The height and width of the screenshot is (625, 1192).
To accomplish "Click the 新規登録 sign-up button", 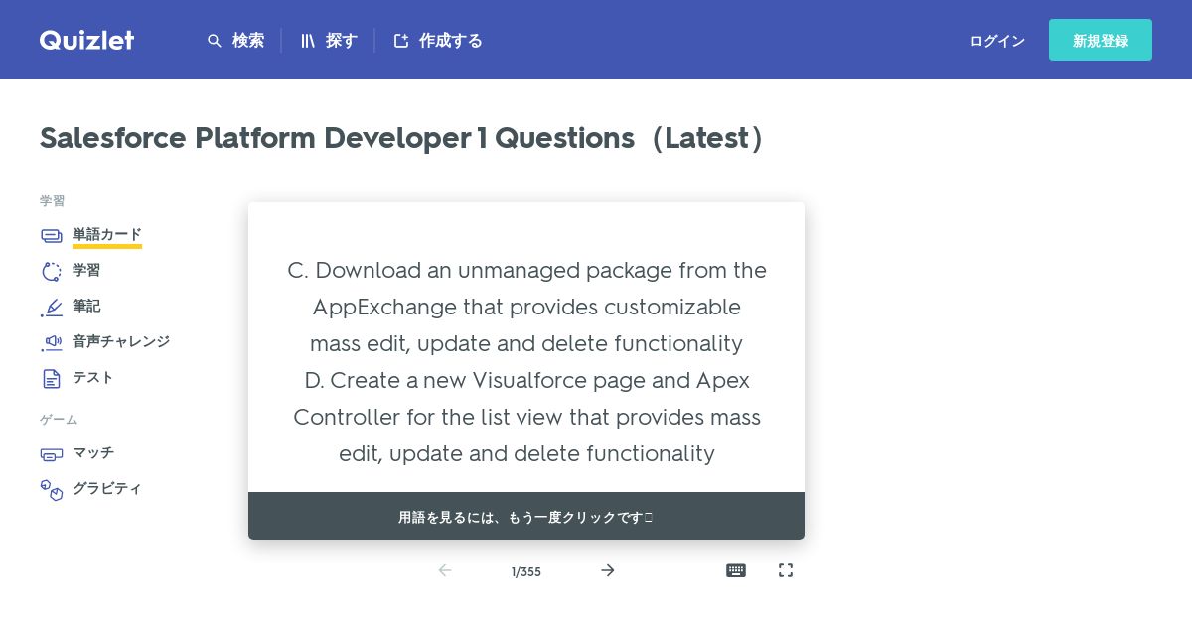I will (1101, 40).
